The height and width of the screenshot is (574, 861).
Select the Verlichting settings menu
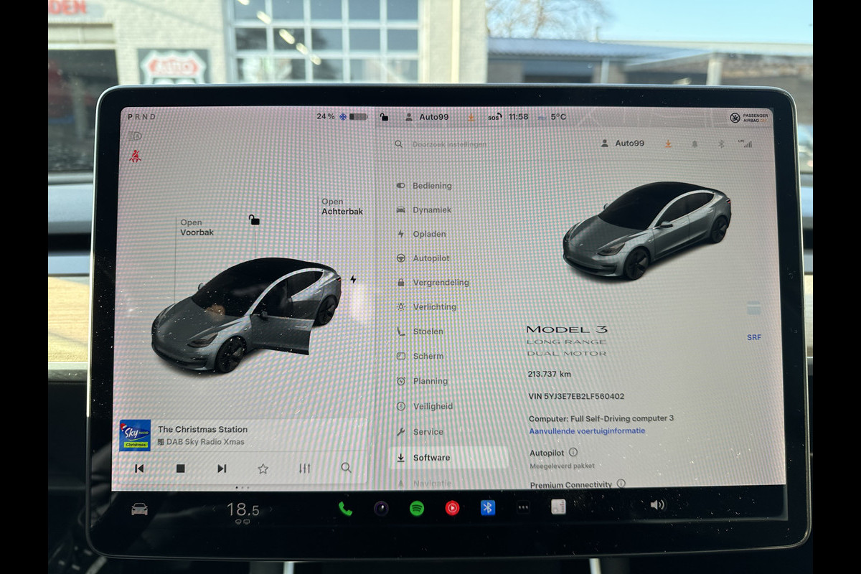coord(434,307)
